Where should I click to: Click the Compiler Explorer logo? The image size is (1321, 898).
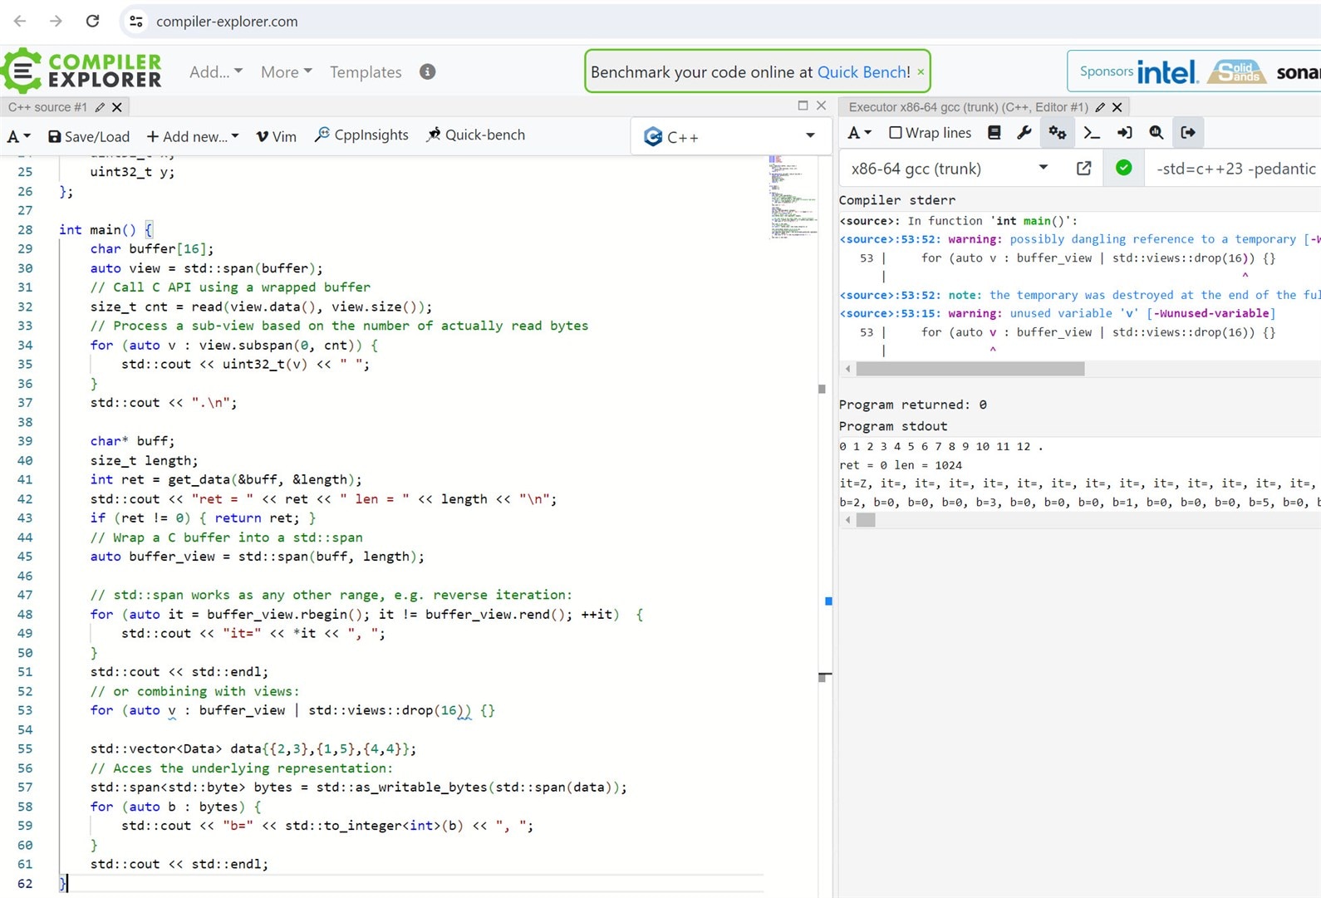[81, 71]
